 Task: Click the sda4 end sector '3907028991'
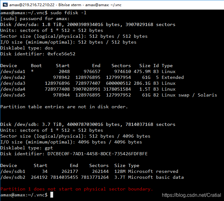click(x=87, y=89)
